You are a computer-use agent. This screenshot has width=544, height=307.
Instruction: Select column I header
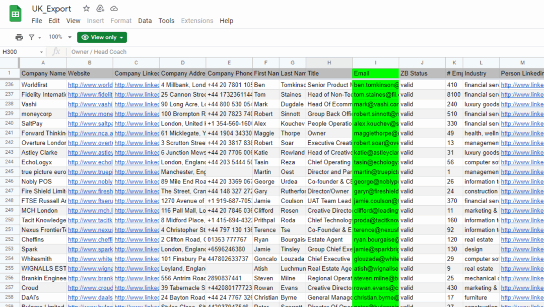(x=375, y=63)
